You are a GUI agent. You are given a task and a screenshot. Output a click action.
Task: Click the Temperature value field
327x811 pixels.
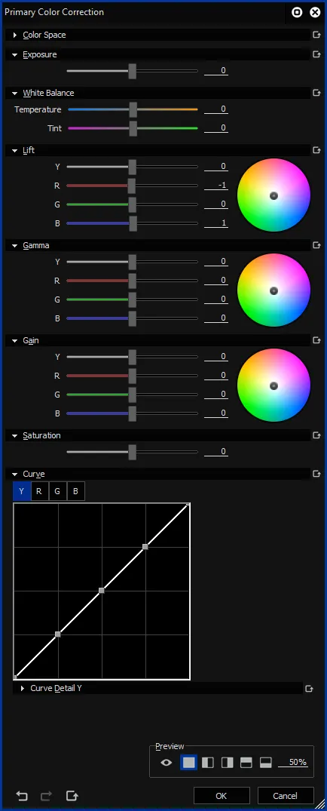click(216, 109)
